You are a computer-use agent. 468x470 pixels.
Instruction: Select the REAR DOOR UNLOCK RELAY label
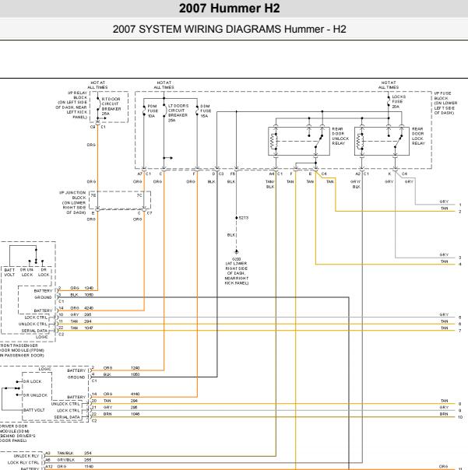(x=340, y=136)
